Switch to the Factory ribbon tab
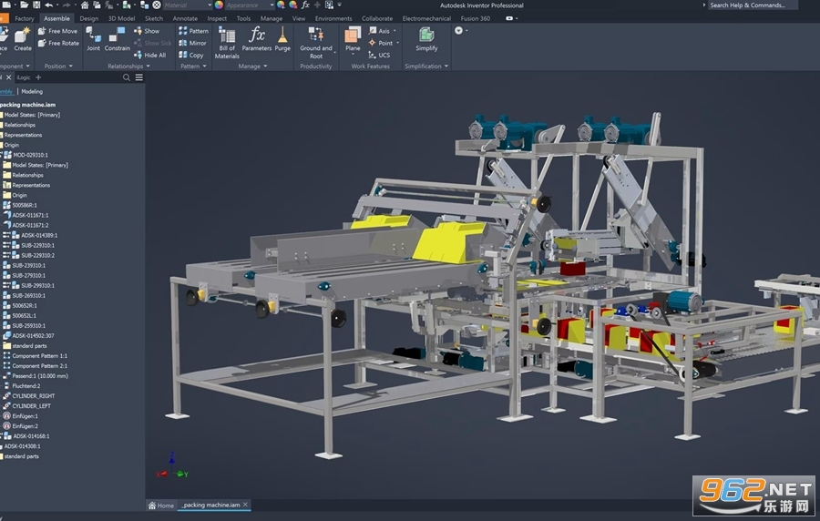Image resolution: width=820 pixels, height=521 pixels. pos(24,18)
